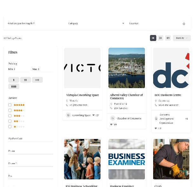This screenshot has width=195, height=187.
Task: Like Alberni Valley Chamber heart icon
Action: pyautogui.click(x=111, y=125)
